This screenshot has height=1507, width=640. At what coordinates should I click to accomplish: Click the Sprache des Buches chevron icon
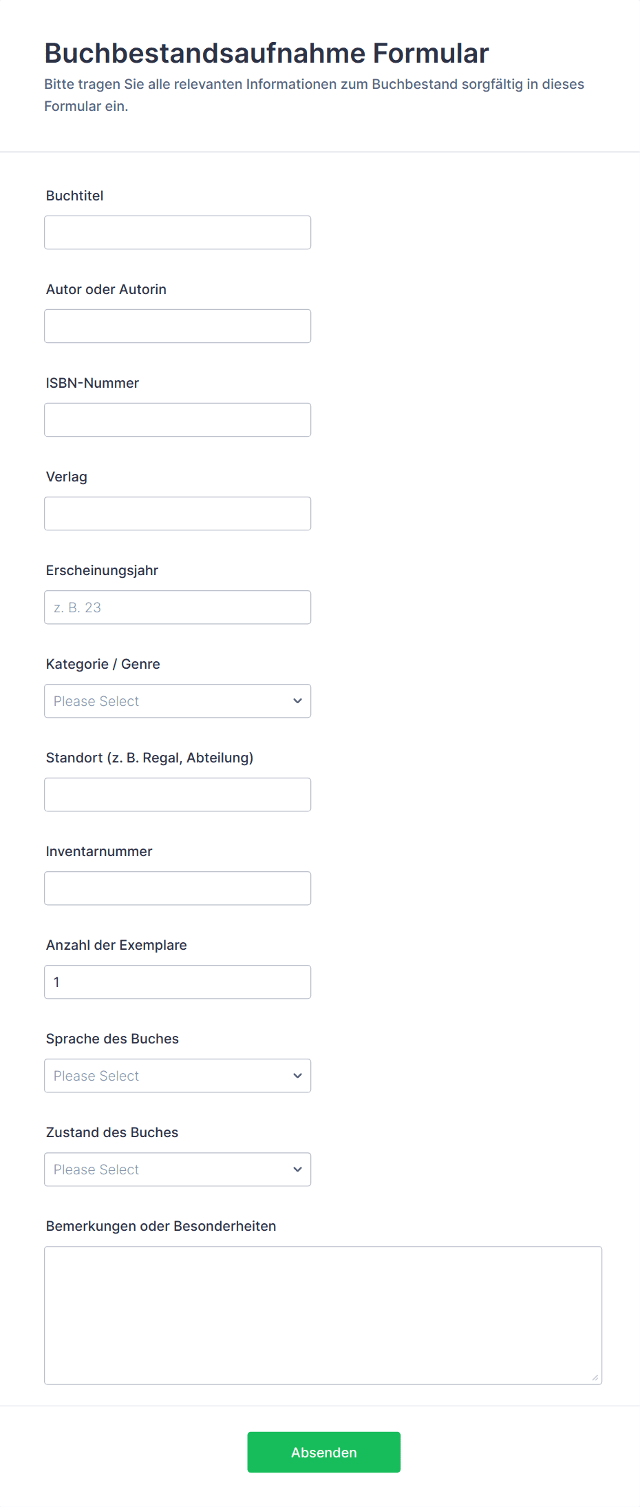pos(297,1076)
